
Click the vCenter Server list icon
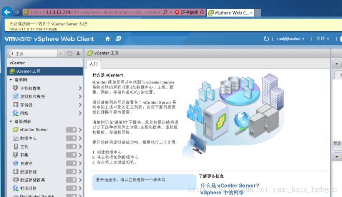[x=15, y=130]
